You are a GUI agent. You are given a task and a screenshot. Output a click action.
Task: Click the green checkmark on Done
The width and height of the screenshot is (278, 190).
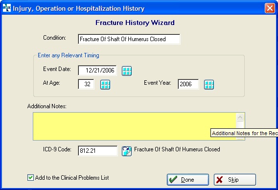(x=173, y=180)
